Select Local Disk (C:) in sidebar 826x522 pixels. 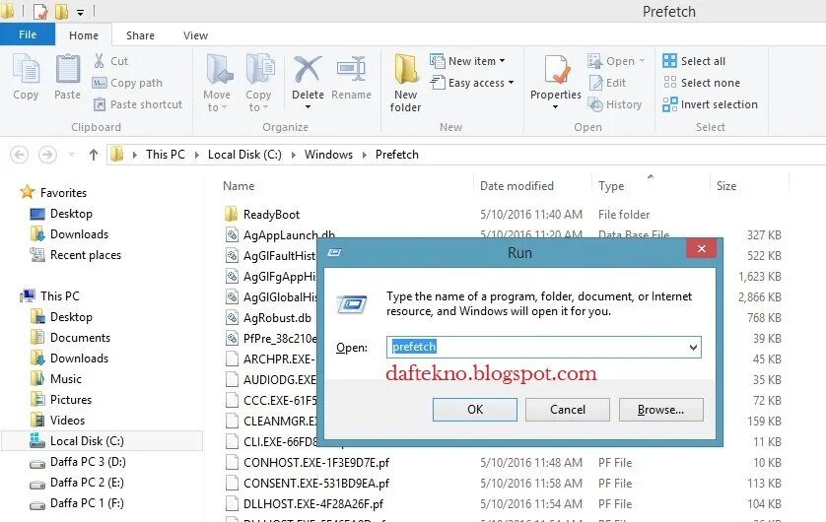(103, 441)
